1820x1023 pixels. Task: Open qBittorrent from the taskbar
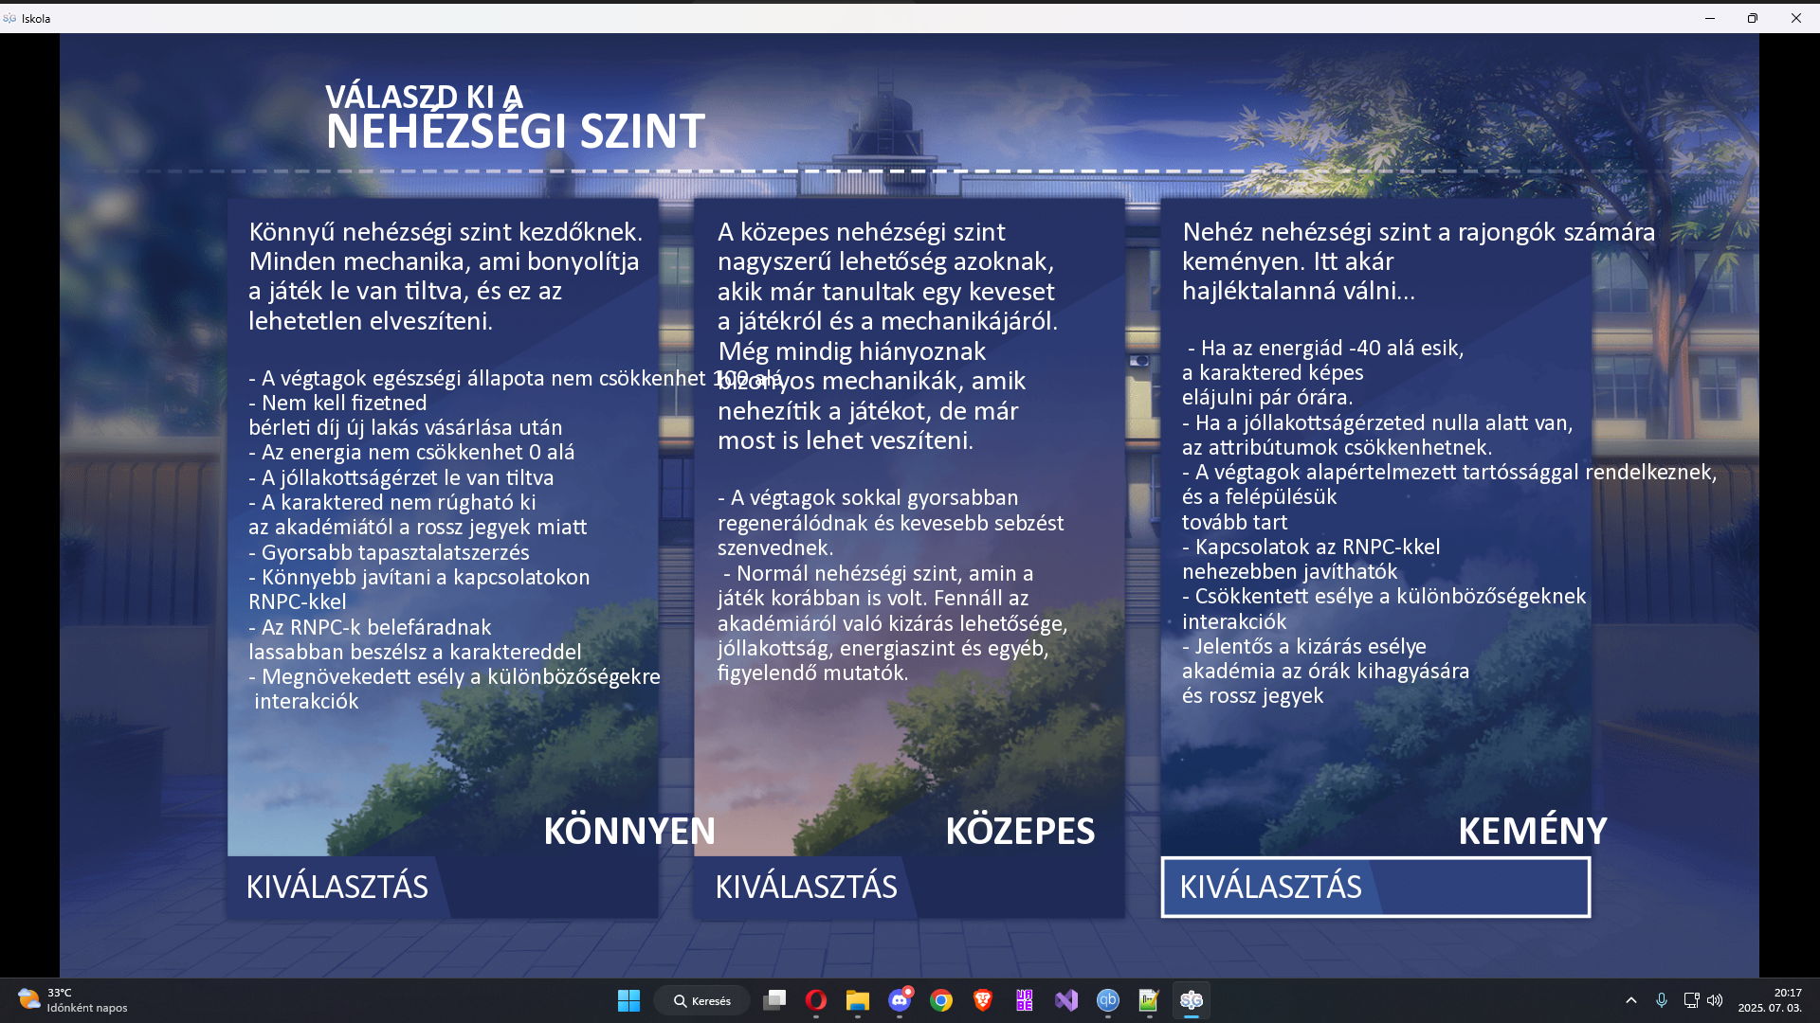1108,1000
